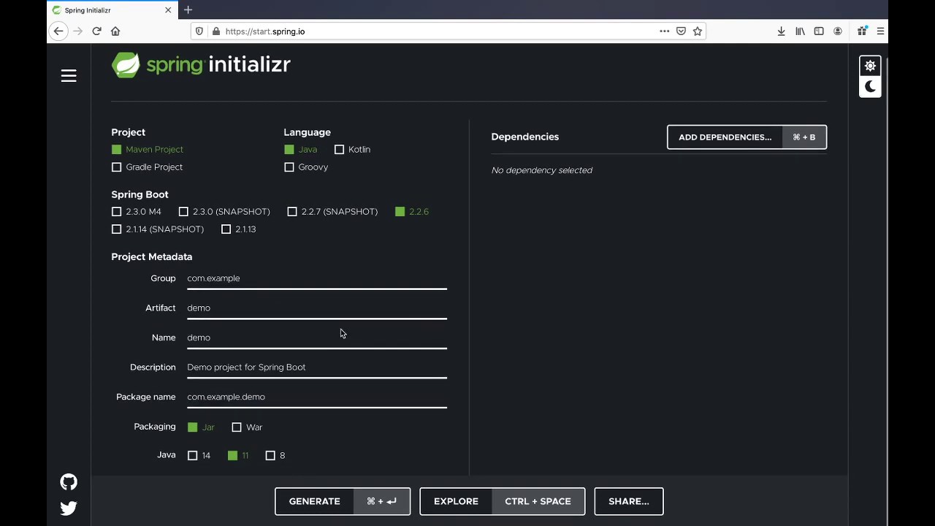
Task: Choose Groovy as the language
Action: (x=306, y=167)
